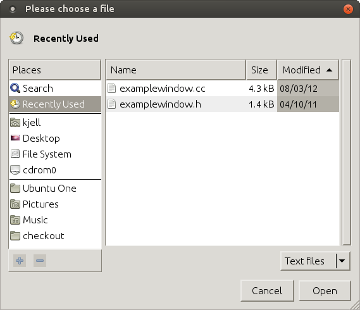Image resolution: width=360 pixels, height=310 pixels.
Task: Open the Pictures folder icon
Action: 15,204
